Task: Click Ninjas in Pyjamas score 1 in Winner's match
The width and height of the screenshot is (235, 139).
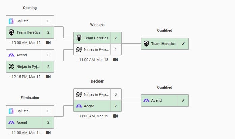Action: 115,49
